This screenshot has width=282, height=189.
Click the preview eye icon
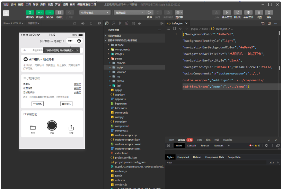tap(158, 12)
